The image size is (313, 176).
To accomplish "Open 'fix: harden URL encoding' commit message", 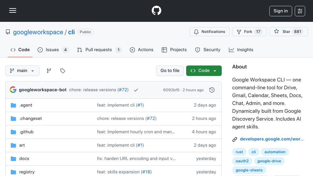I will click(136, 159).
